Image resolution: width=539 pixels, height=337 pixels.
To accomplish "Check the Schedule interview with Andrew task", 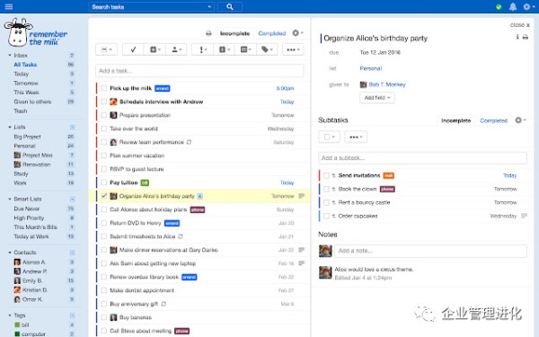I will (104, 102).
